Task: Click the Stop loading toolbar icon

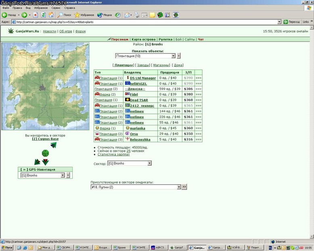Action: (x=36, y=15)
